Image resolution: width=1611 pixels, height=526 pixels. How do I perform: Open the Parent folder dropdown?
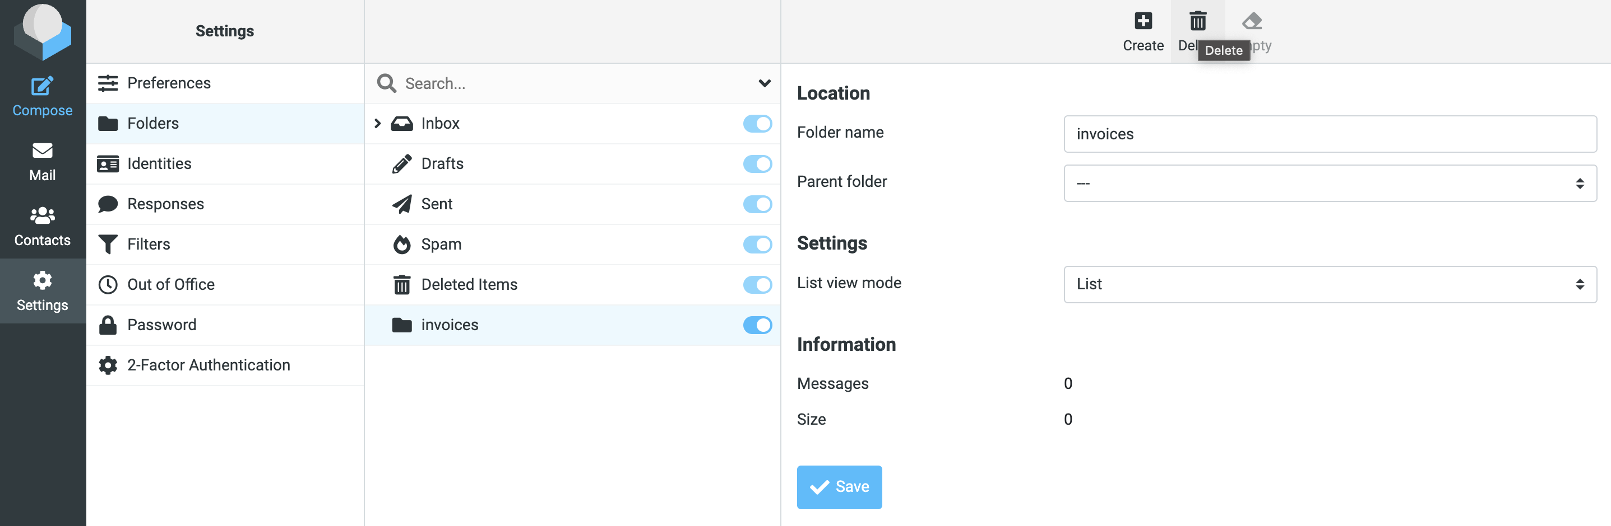point(1330,183)
